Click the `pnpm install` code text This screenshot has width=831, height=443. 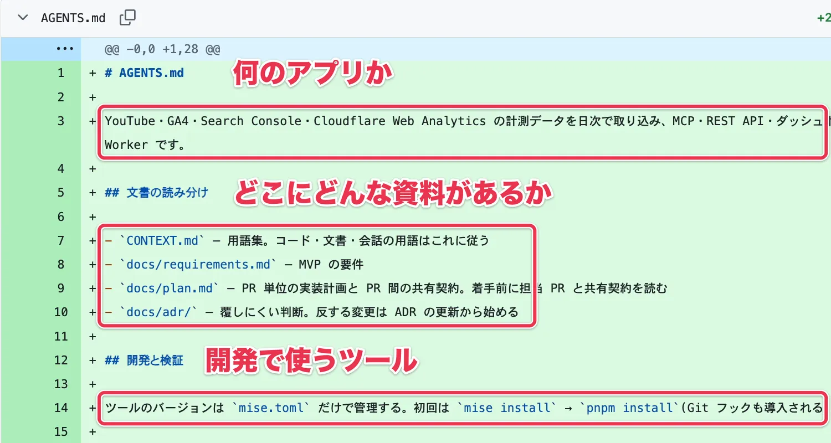[x=629, y=408]
